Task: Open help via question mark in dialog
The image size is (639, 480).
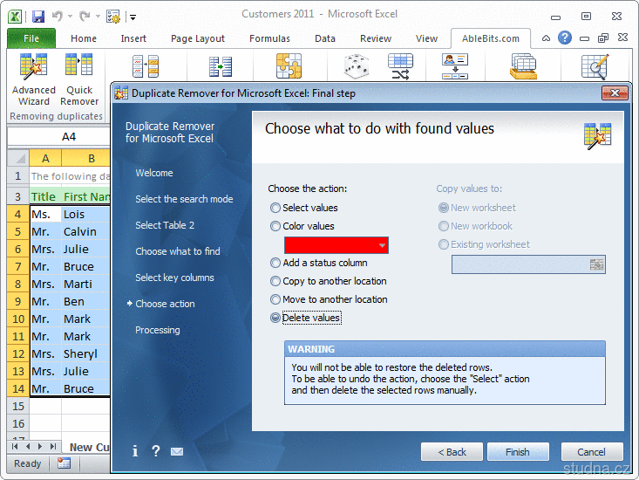Action: (156, 451)
